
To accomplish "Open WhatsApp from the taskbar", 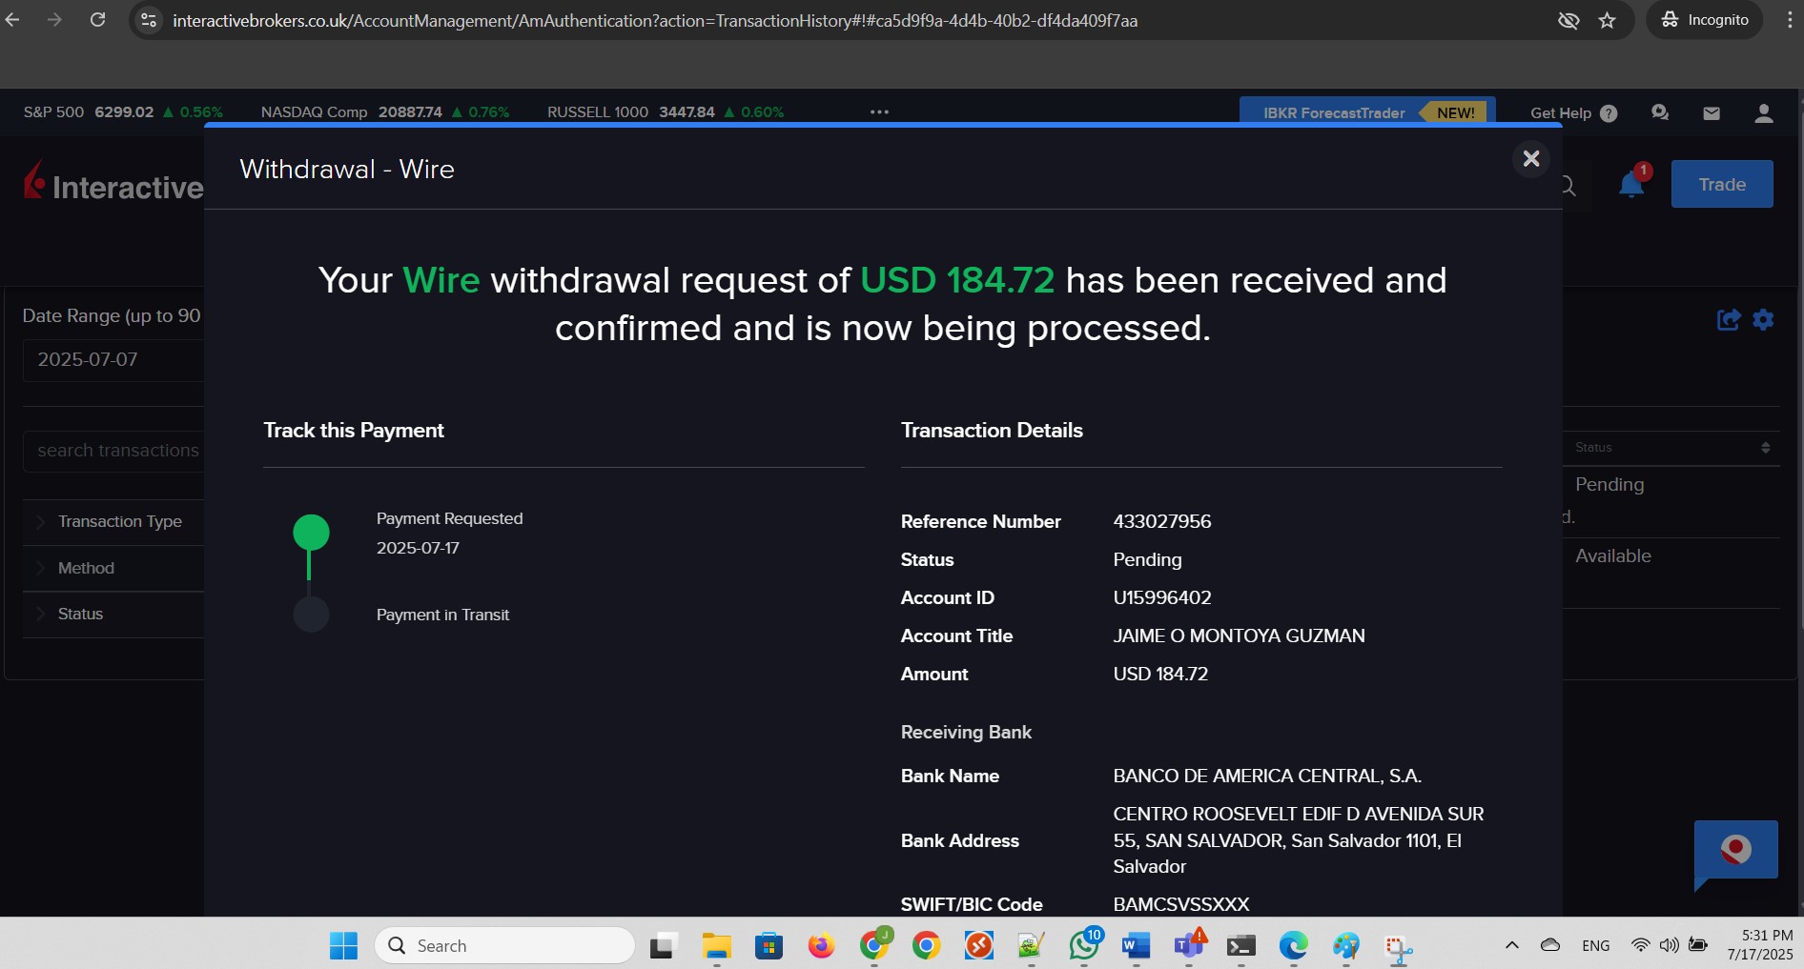I will pyautogui.click(x=1084, y=945).
